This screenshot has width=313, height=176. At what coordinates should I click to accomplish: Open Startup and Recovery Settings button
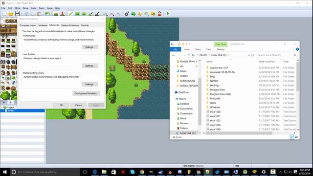[x=90, y=84]
